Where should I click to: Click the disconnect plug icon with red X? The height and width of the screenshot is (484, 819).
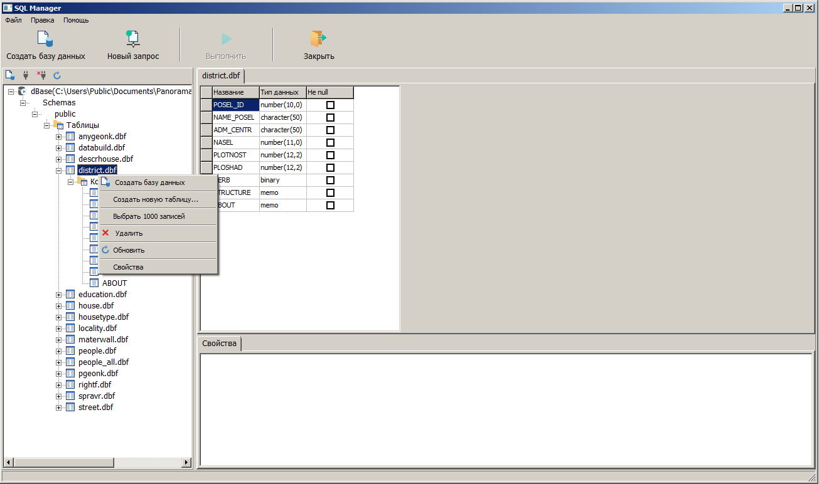pyautogui.click(x=41, y=75)
